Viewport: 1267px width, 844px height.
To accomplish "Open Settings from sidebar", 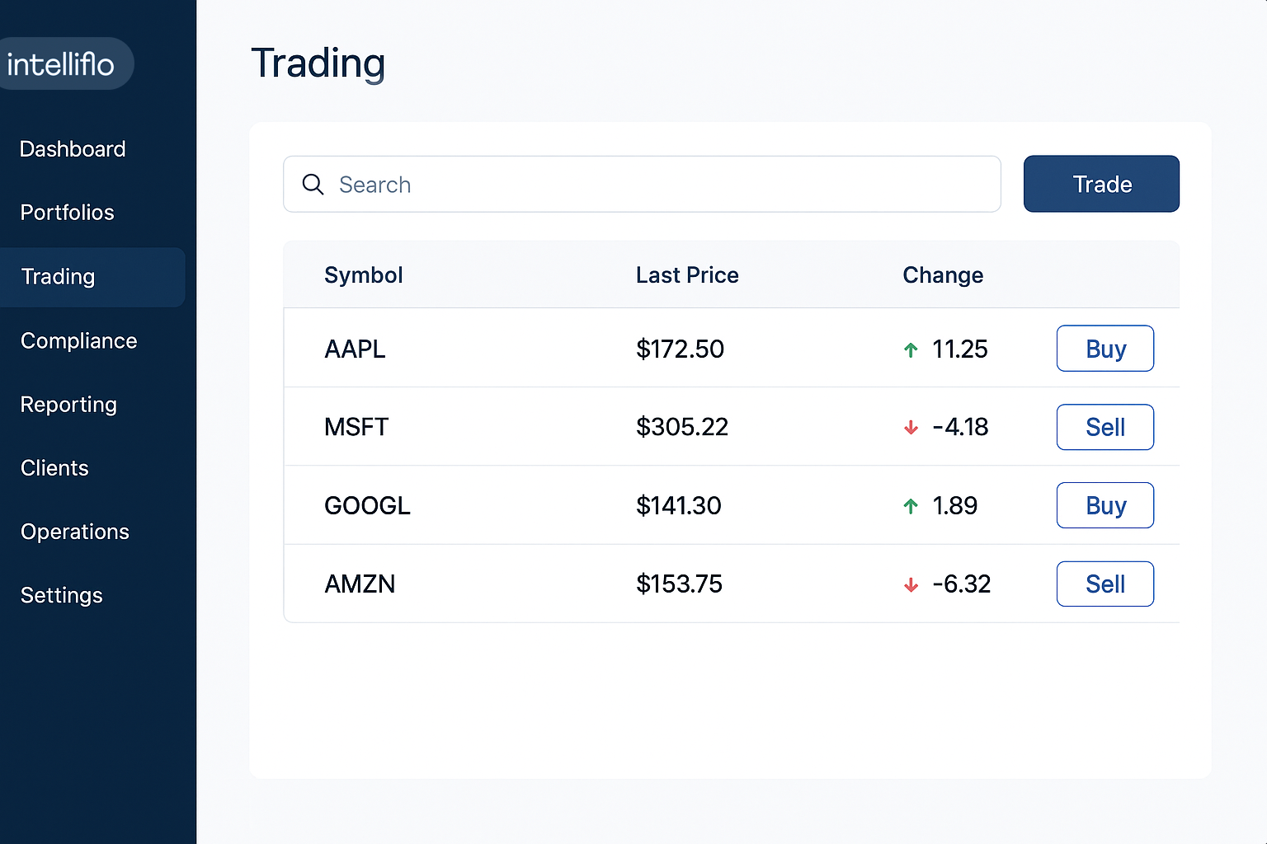I will coord(62,595).
